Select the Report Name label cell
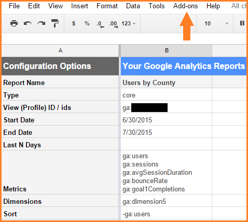The height and width of the screenshot is (222, 248). point(60,82)
